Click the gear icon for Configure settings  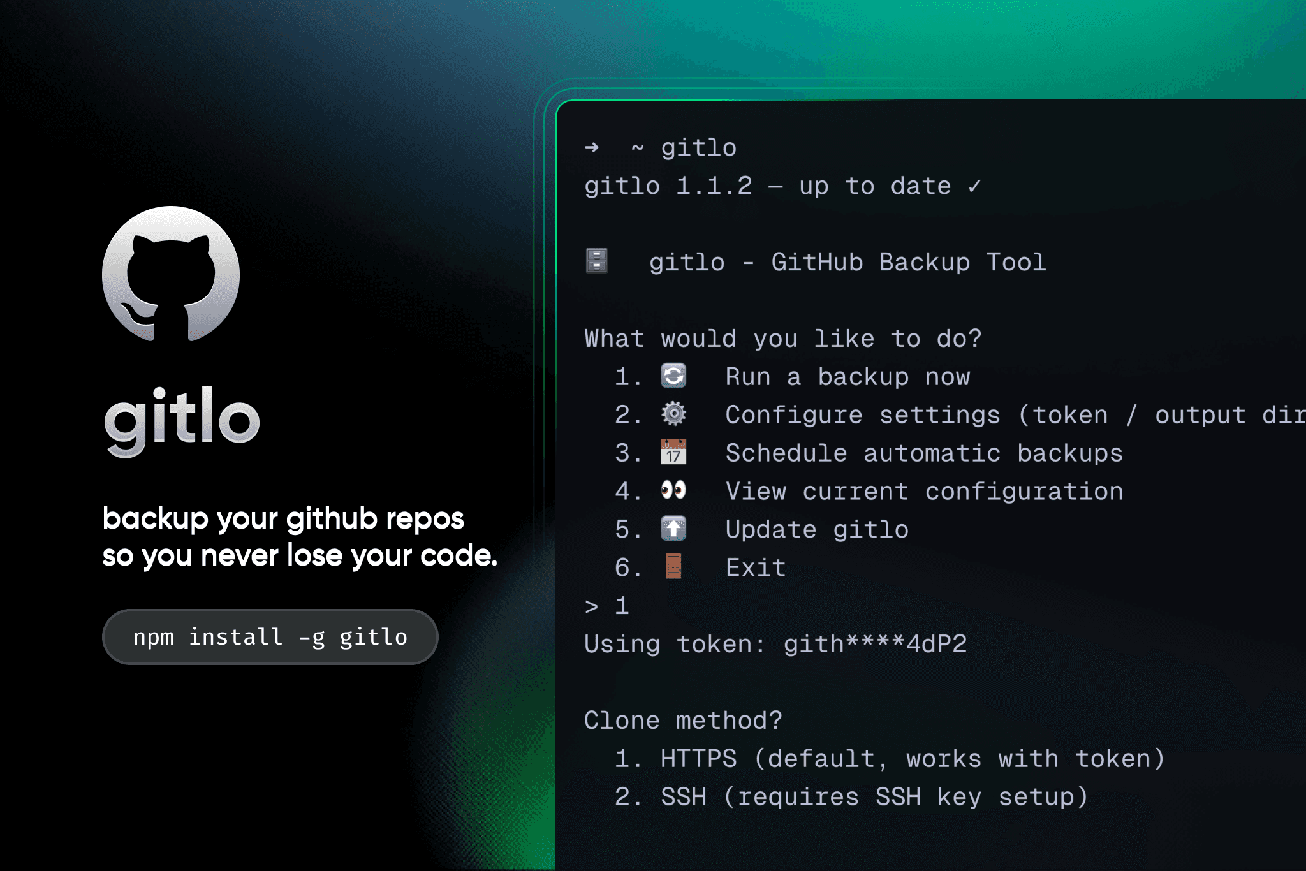point(673,414)
